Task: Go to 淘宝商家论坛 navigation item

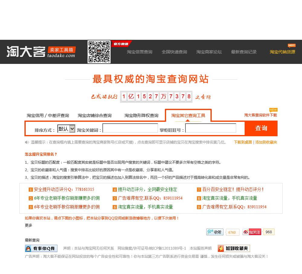Action: pyautogui.click(x=209, y=52)
